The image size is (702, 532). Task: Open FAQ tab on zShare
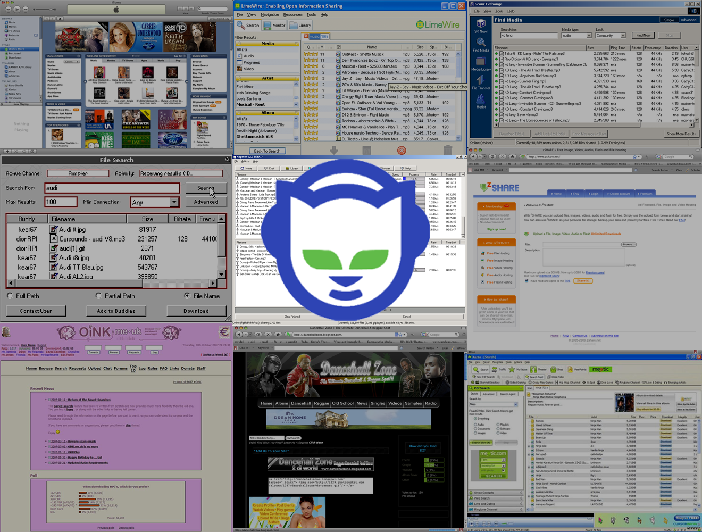[574, 194]
